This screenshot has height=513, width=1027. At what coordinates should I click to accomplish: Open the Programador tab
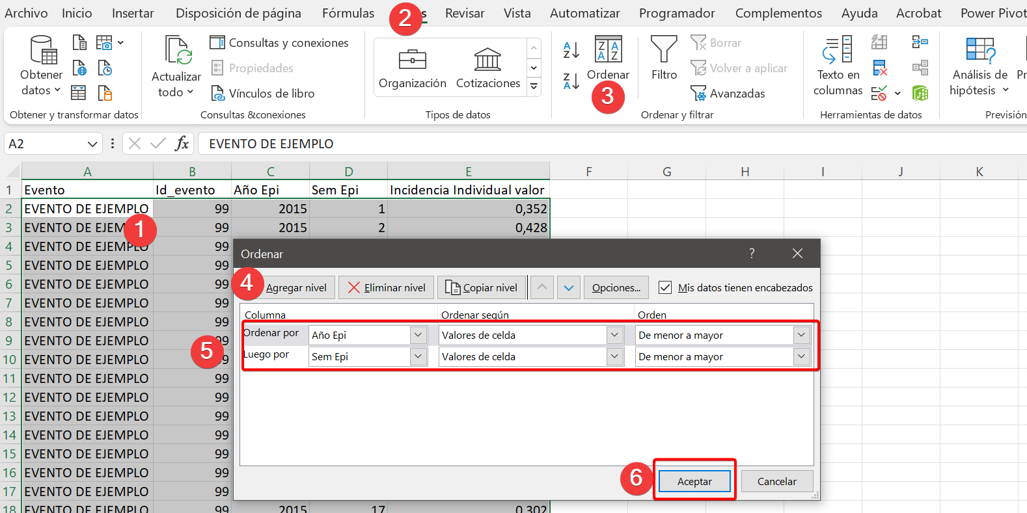677,13
